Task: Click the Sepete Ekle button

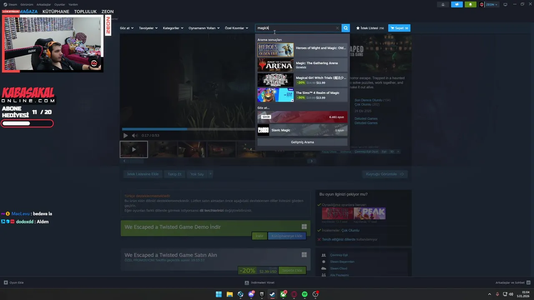Action: (292, 270)
